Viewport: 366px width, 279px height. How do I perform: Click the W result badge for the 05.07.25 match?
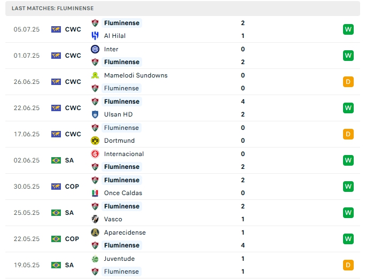tap(348, 29)
